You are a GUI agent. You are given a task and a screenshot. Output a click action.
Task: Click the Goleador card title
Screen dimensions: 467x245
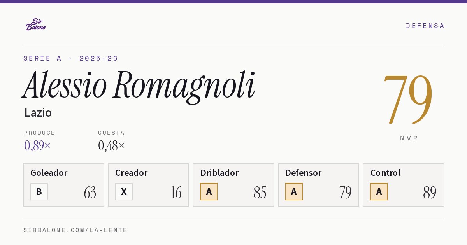tap(49, 173)
